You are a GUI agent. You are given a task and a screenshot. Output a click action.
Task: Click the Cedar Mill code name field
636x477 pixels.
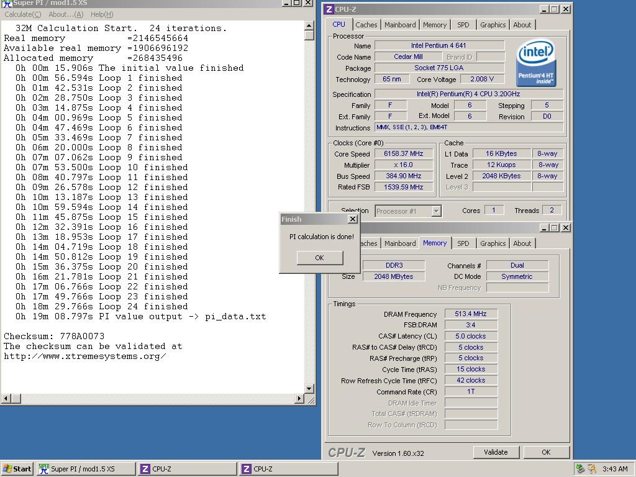409,57
